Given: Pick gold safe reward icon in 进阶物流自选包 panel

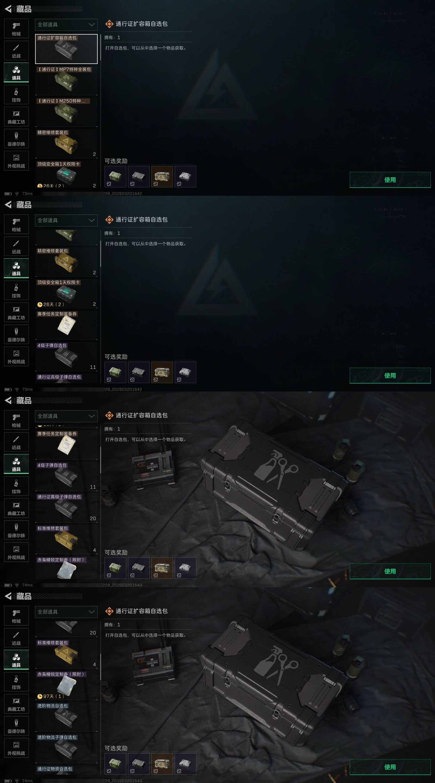Looking at the screenshot, I should pyautogui.click(x=162, y=764).
